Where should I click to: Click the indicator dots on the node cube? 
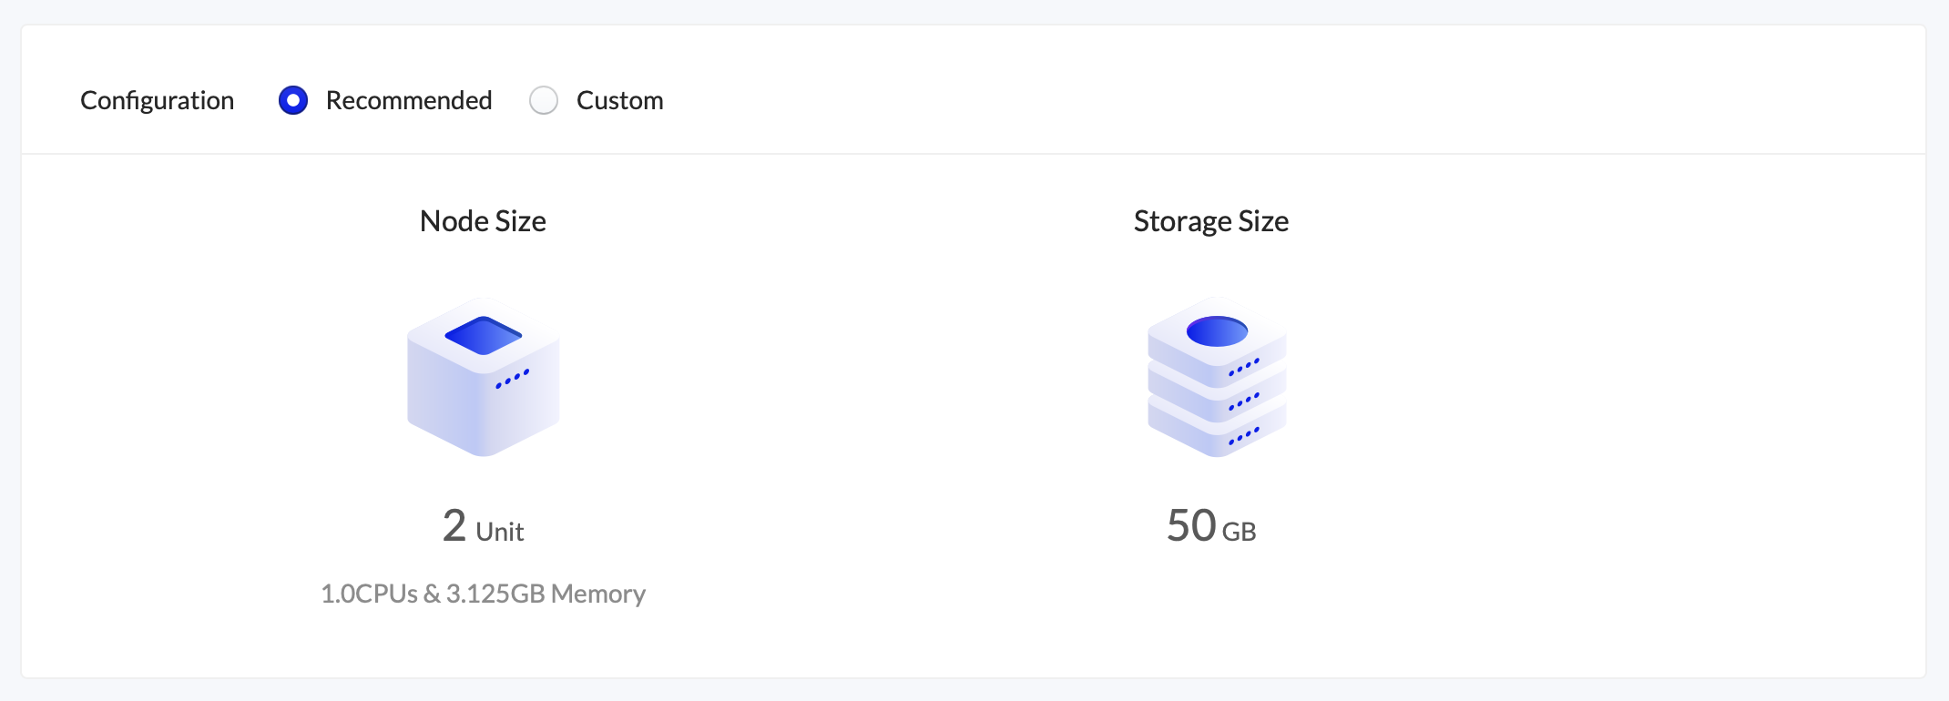point(512,379)
